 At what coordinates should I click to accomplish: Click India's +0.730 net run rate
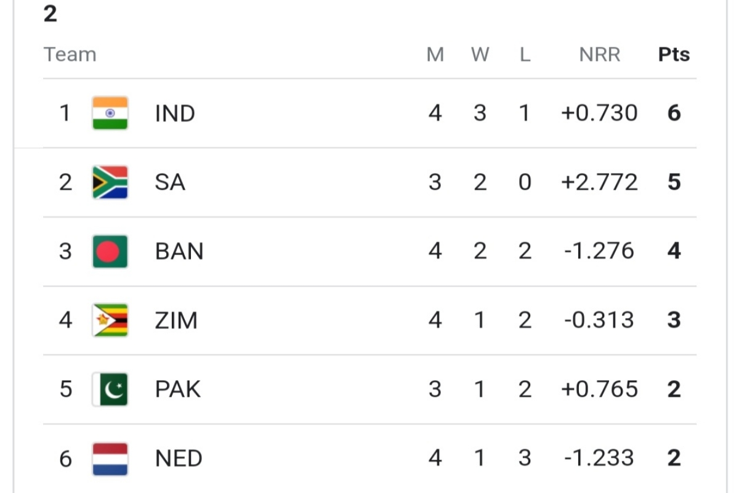pos(599,113)
